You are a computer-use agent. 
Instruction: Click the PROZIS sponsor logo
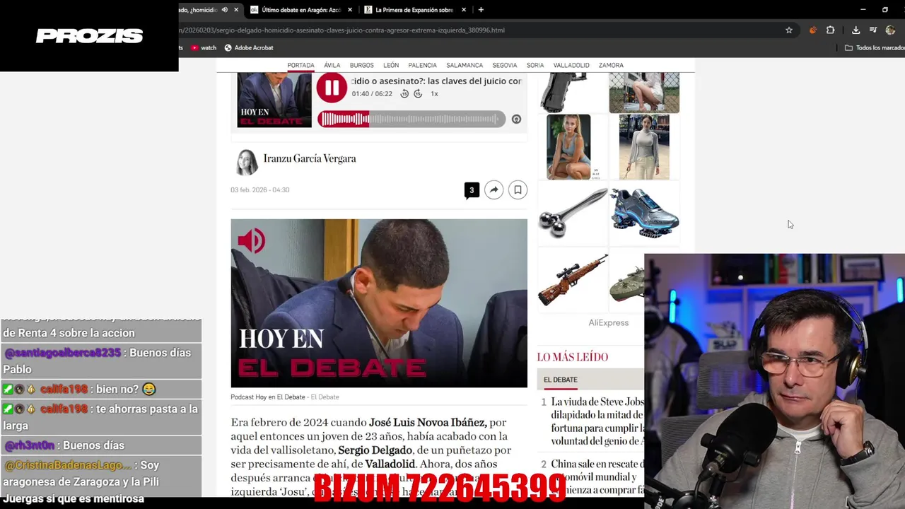pyautogui.click(x=89, y=36)
